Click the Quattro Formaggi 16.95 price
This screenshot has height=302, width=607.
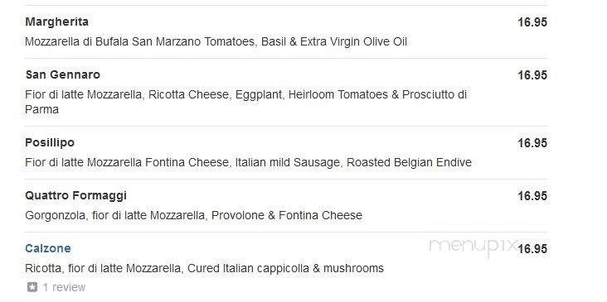point(532,196)
